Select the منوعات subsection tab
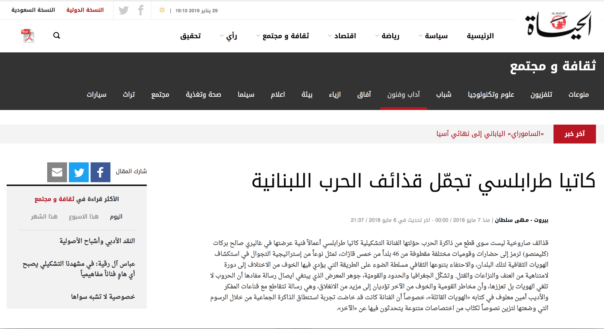The image size is (604, 329). [x=578, y=95]
